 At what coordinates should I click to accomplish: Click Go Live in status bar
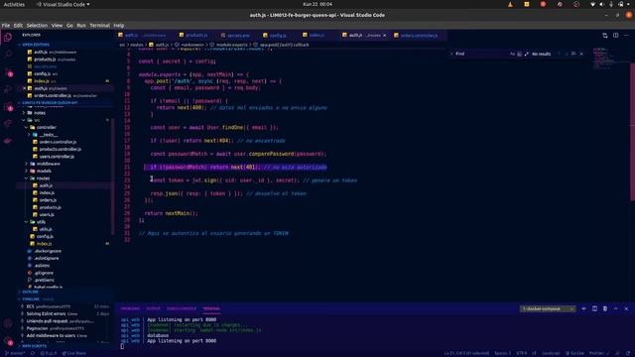pos(574,353)
